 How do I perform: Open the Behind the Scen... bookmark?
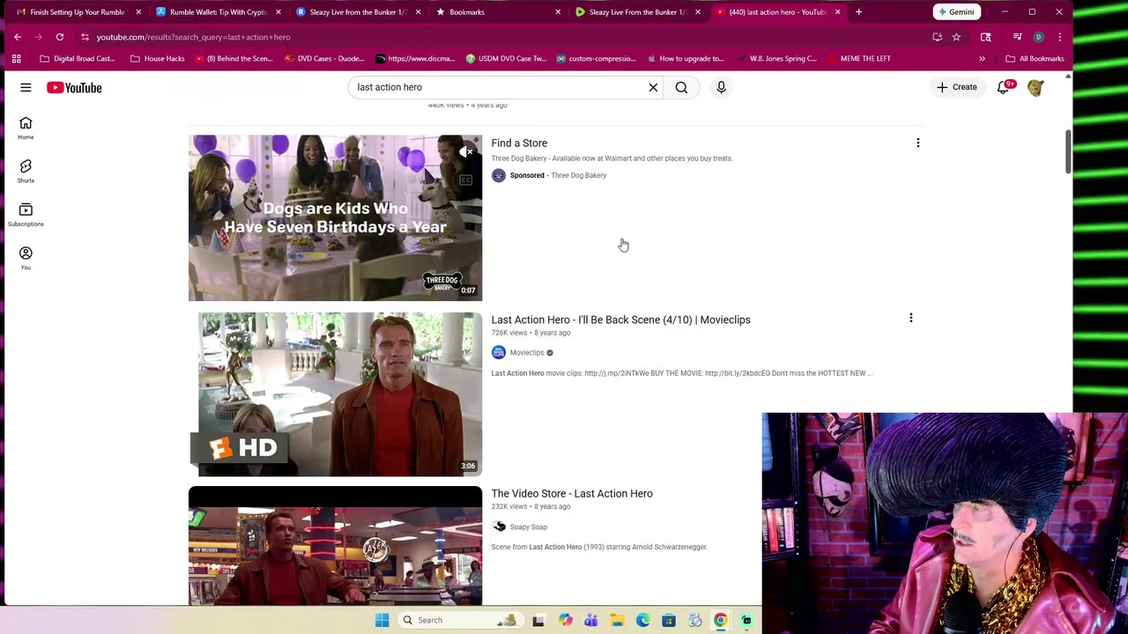tap(233, 59)
